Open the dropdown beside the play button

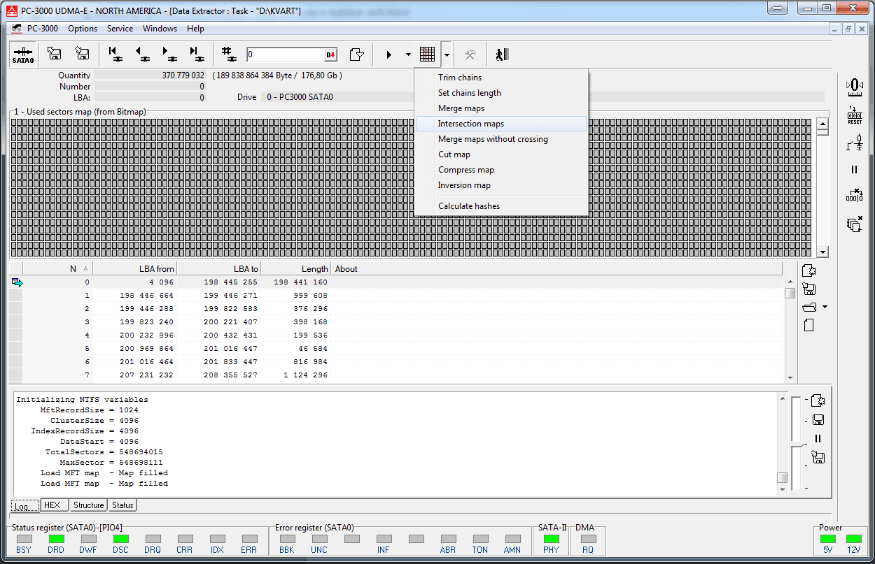(x=408, y=55)
